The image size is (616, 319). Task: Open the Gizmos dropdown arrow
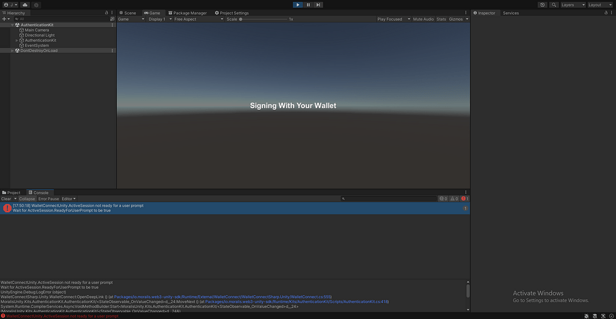467,19
